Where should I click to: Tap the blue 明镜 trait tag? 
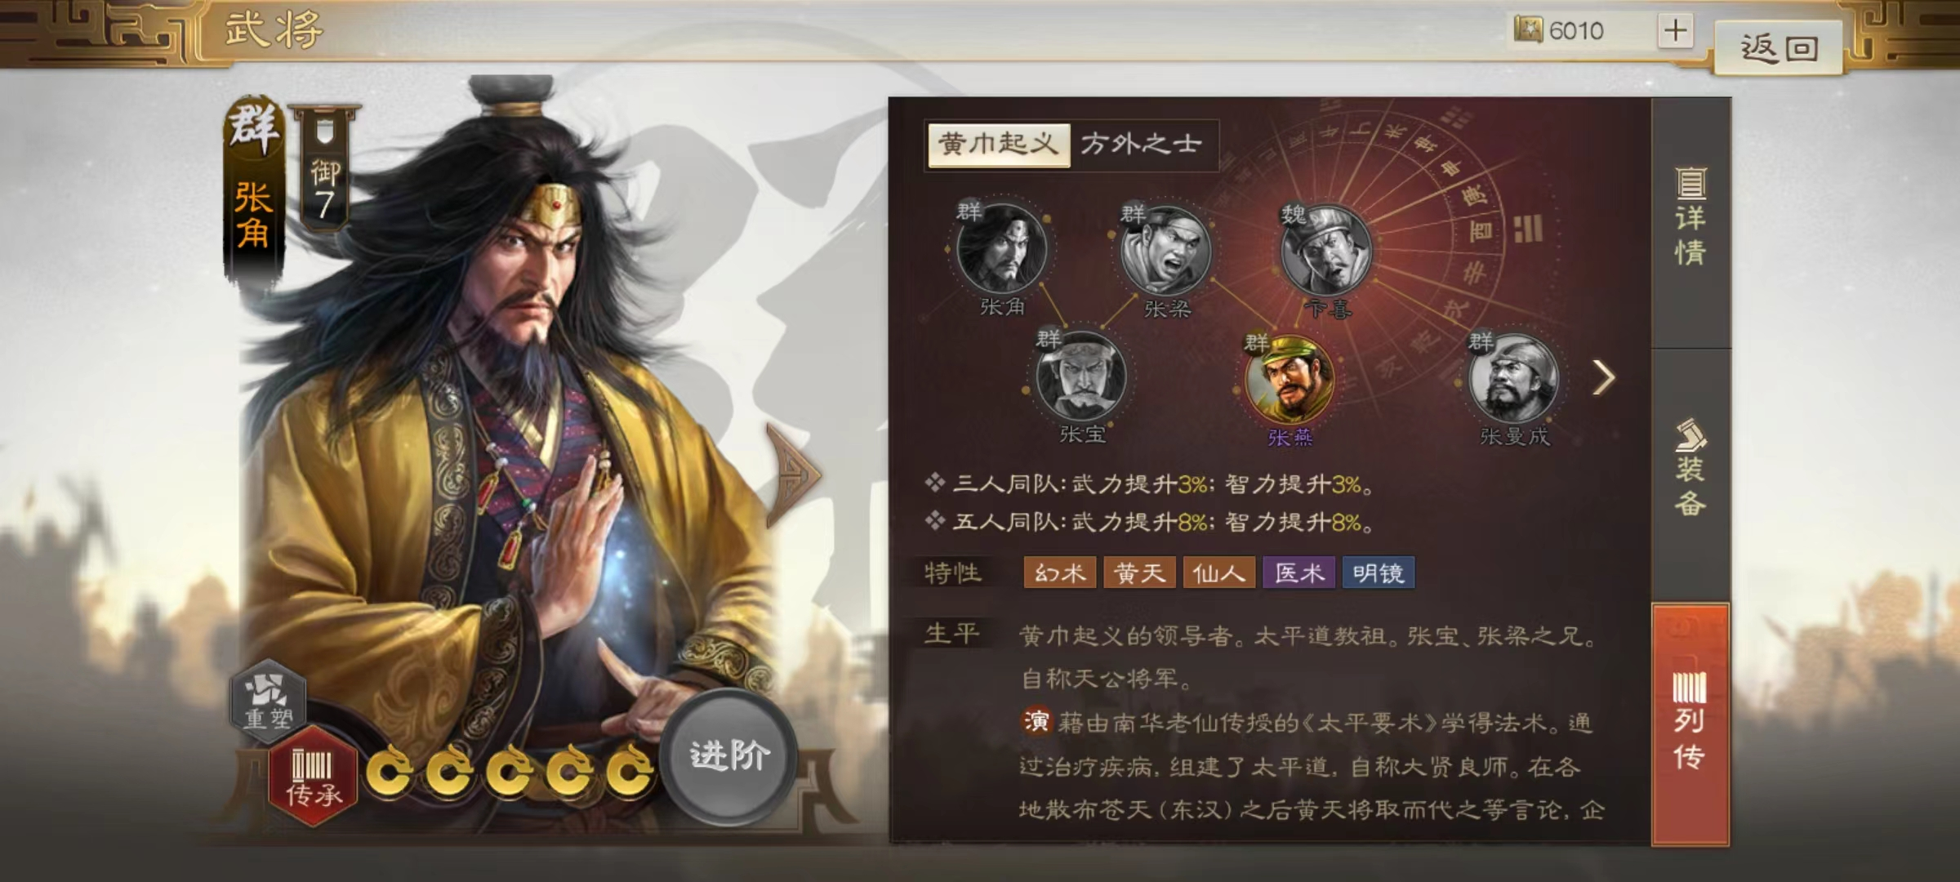(1379, 572)
